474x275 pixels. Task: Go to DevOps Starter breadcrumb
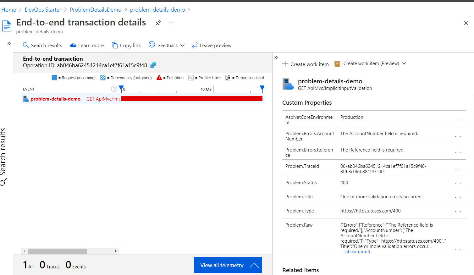43,10
